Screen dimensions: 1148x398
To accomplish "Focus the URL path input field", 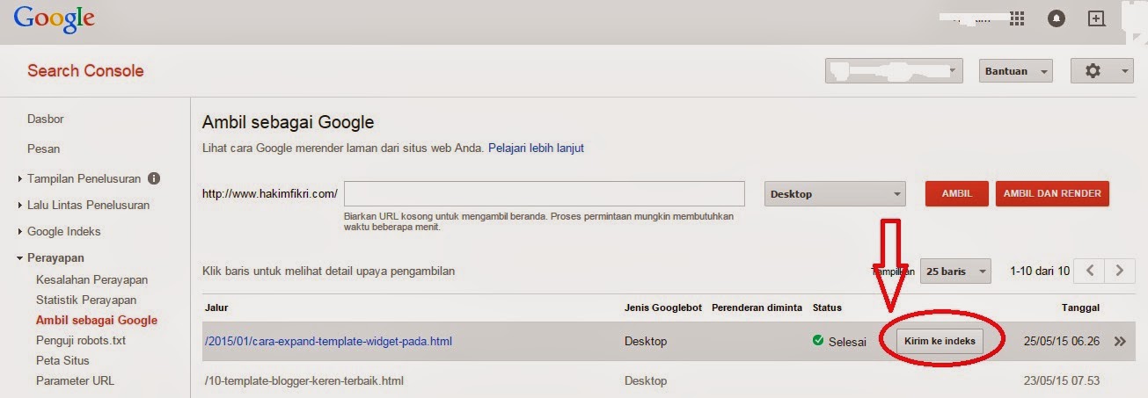I will click(545, 193).
